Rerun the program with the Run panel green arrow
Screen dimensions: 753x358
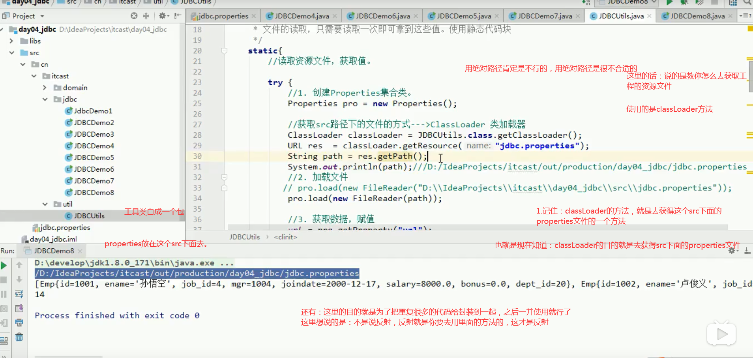point(4,266)
